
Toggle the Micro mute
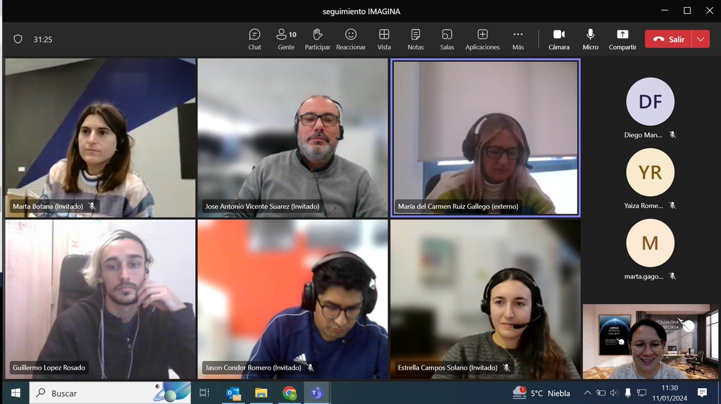pyautogui.click(x=591, y=40)
